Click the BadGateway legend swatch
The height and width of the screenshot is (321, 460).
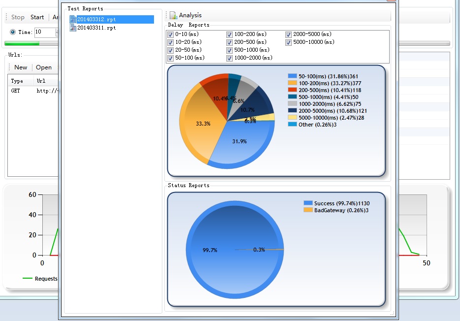click(x=308, y=210)
